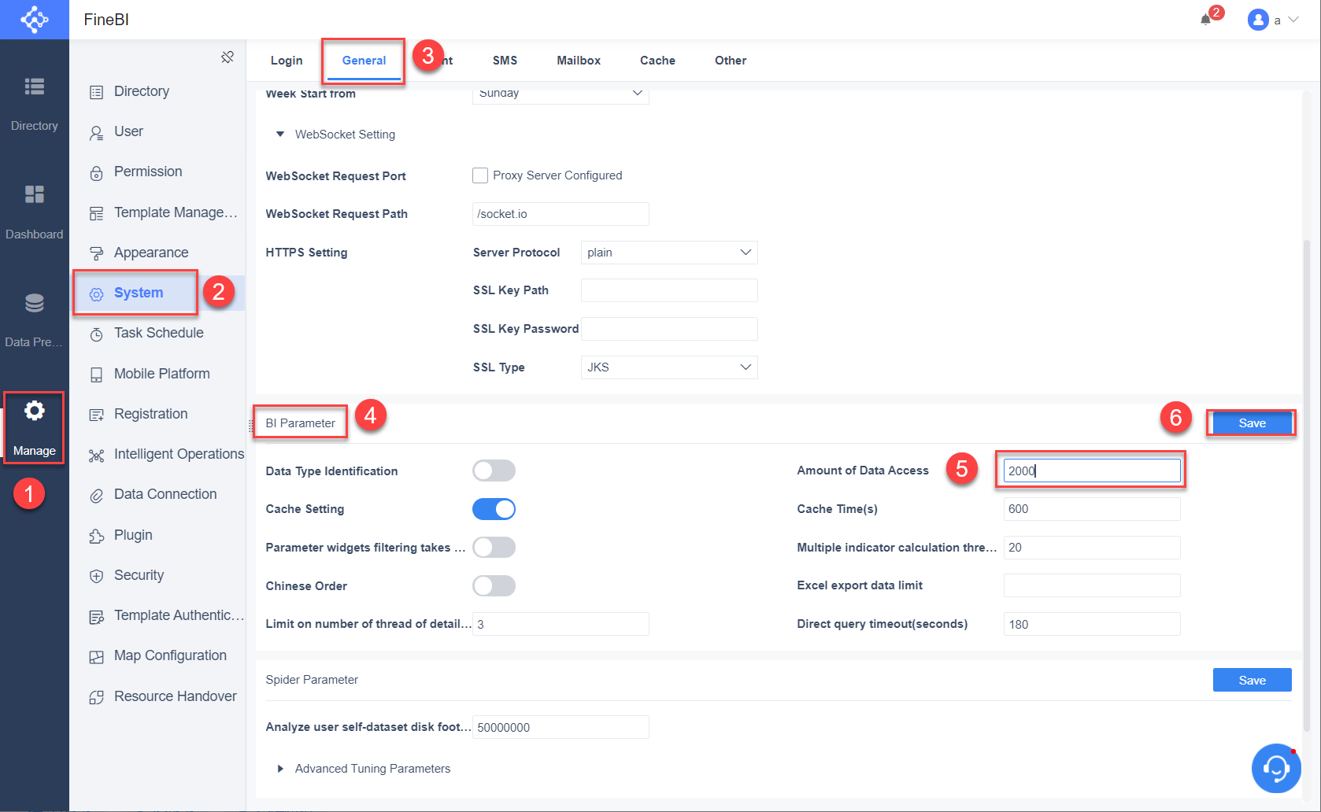The width and height of the screenshot is (1321, 812).
Task: Enable the Chinese Order switch
Action: coord(494,585)
